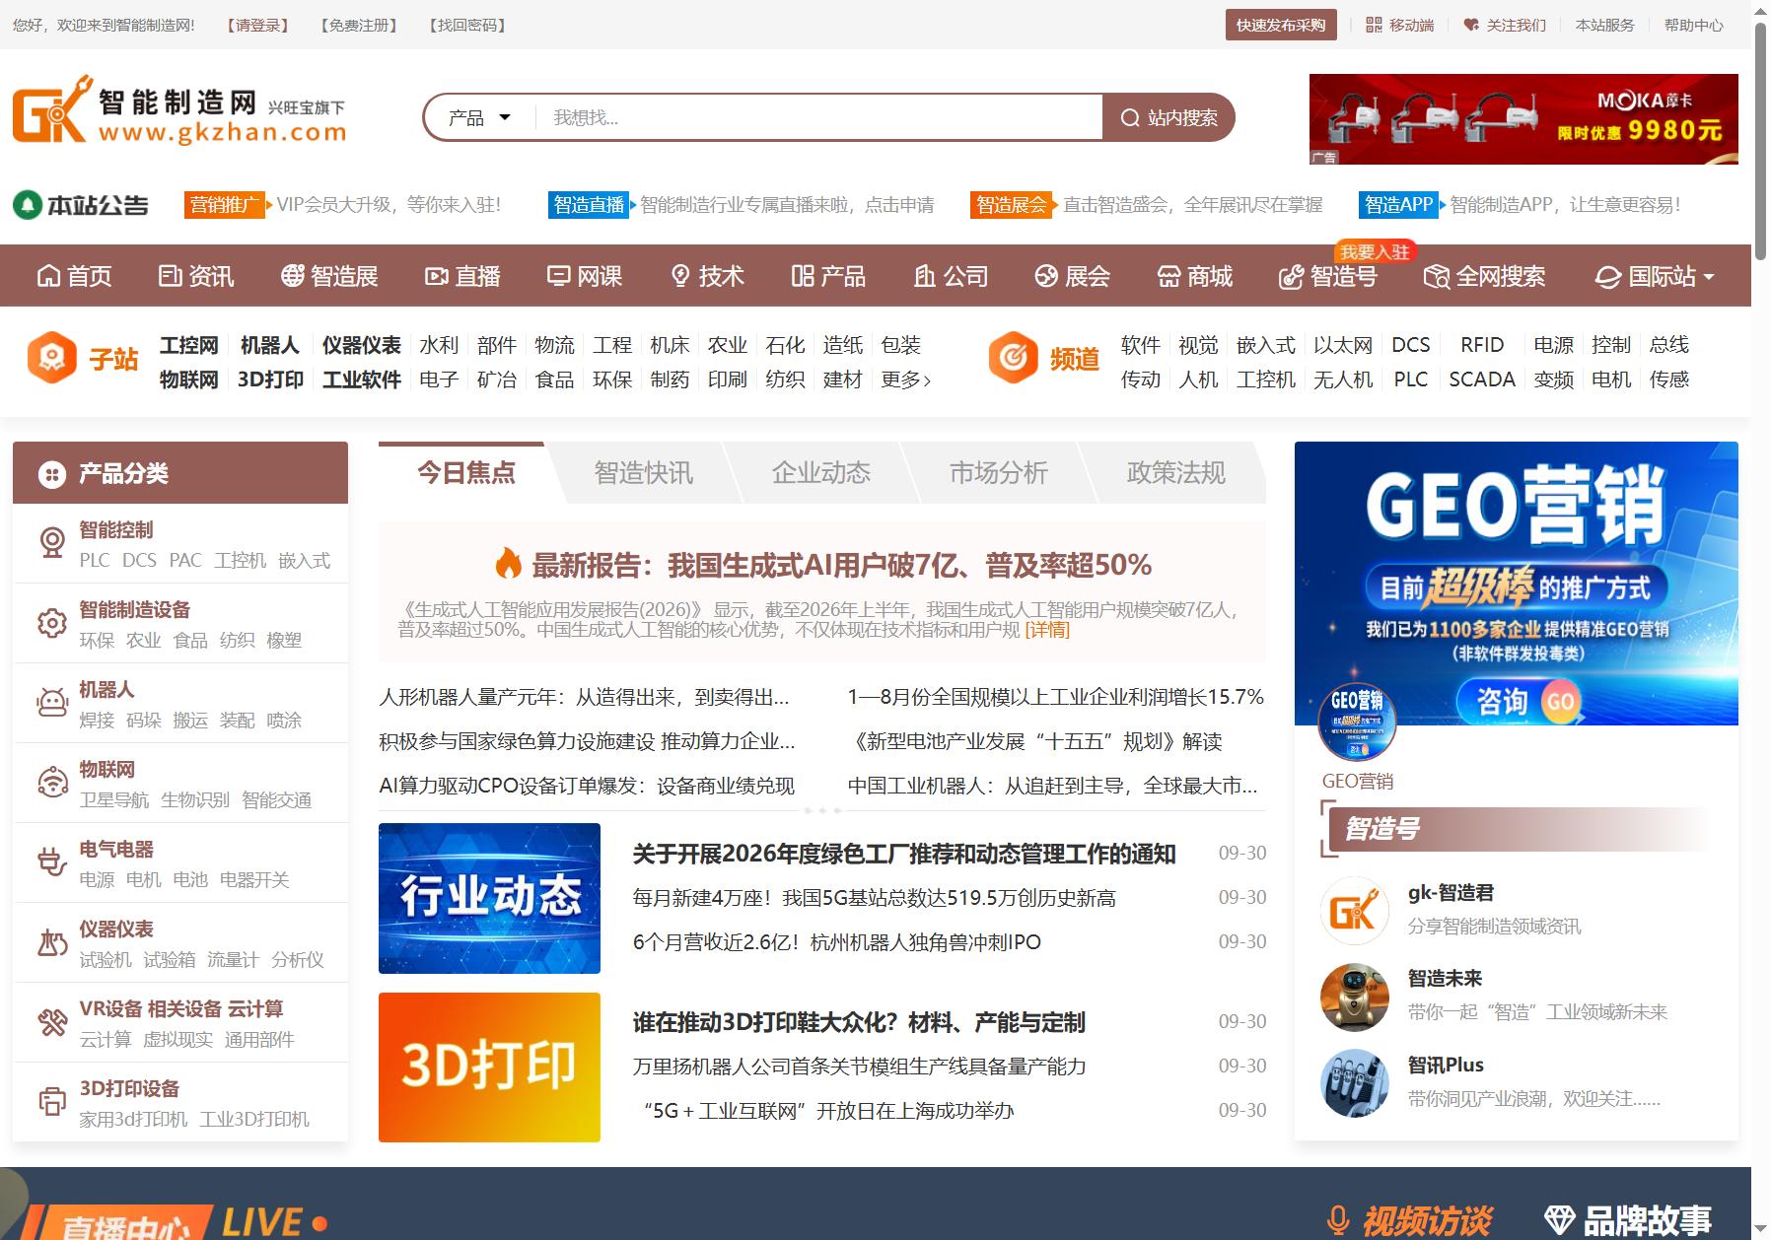Click the video icon beside 直播

(x=436, y=276)
